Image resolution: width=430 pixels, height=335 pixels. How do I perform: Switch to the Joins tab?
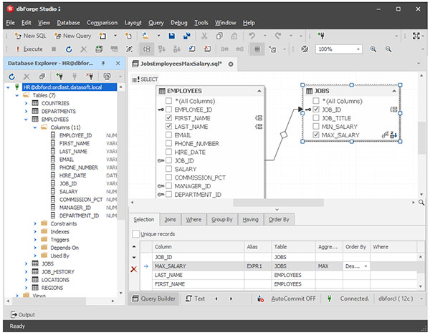click(x=170, y=220)
